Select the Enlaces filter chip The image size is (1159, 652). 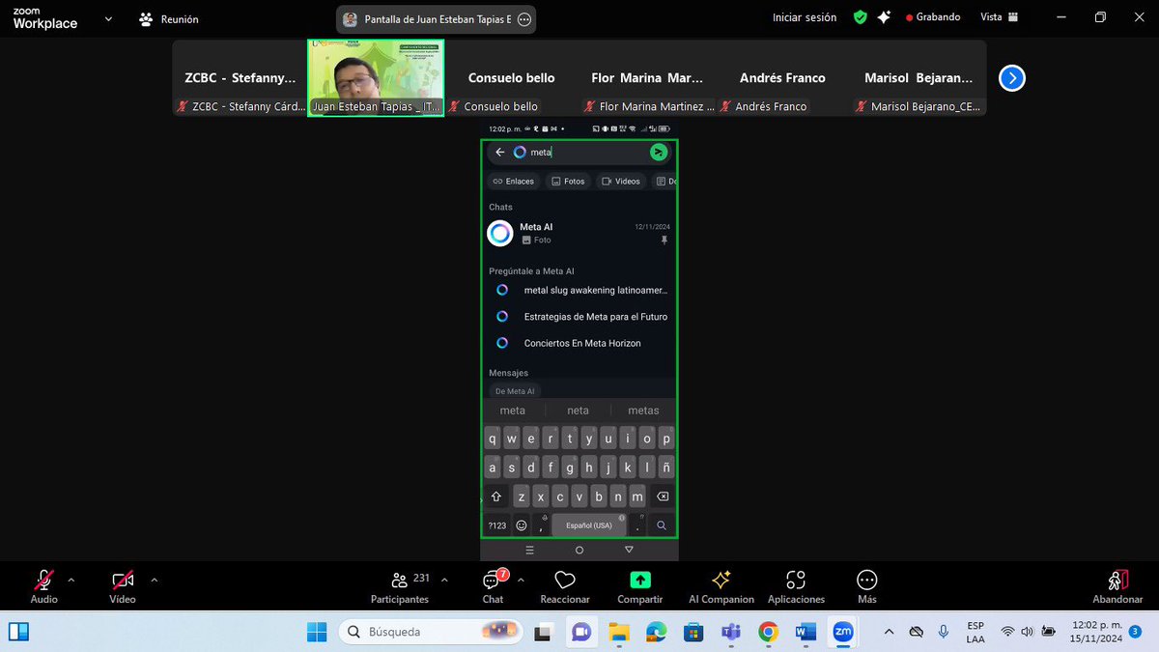point(513,181)
